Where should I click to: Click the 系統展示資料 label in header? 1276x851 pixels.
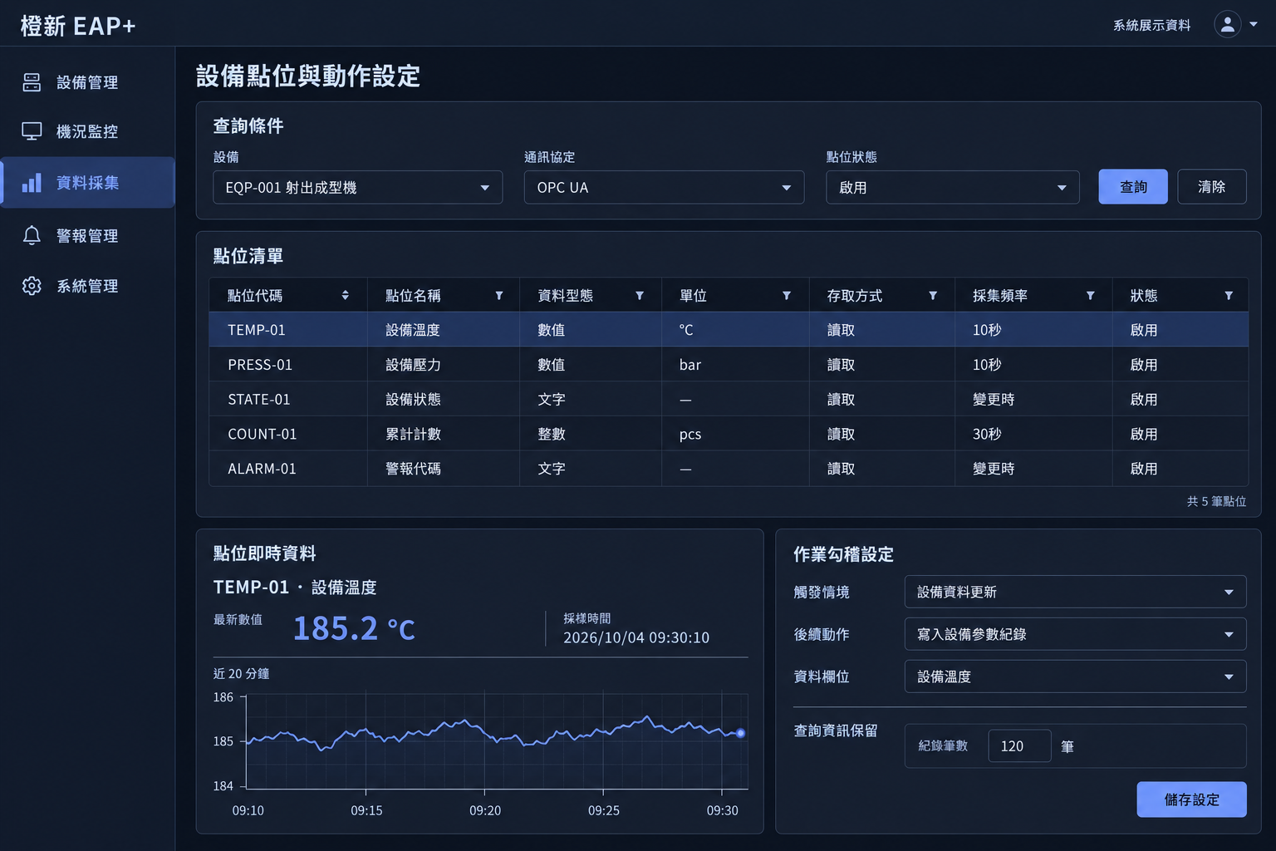coord(1151,25)
